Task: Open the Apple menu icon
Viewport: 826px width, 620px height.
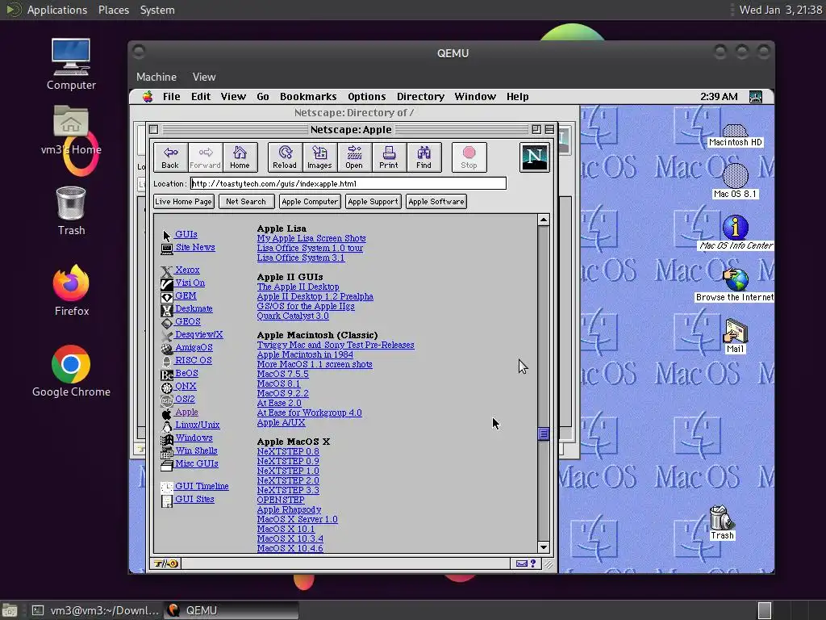Action: (148, 97)
